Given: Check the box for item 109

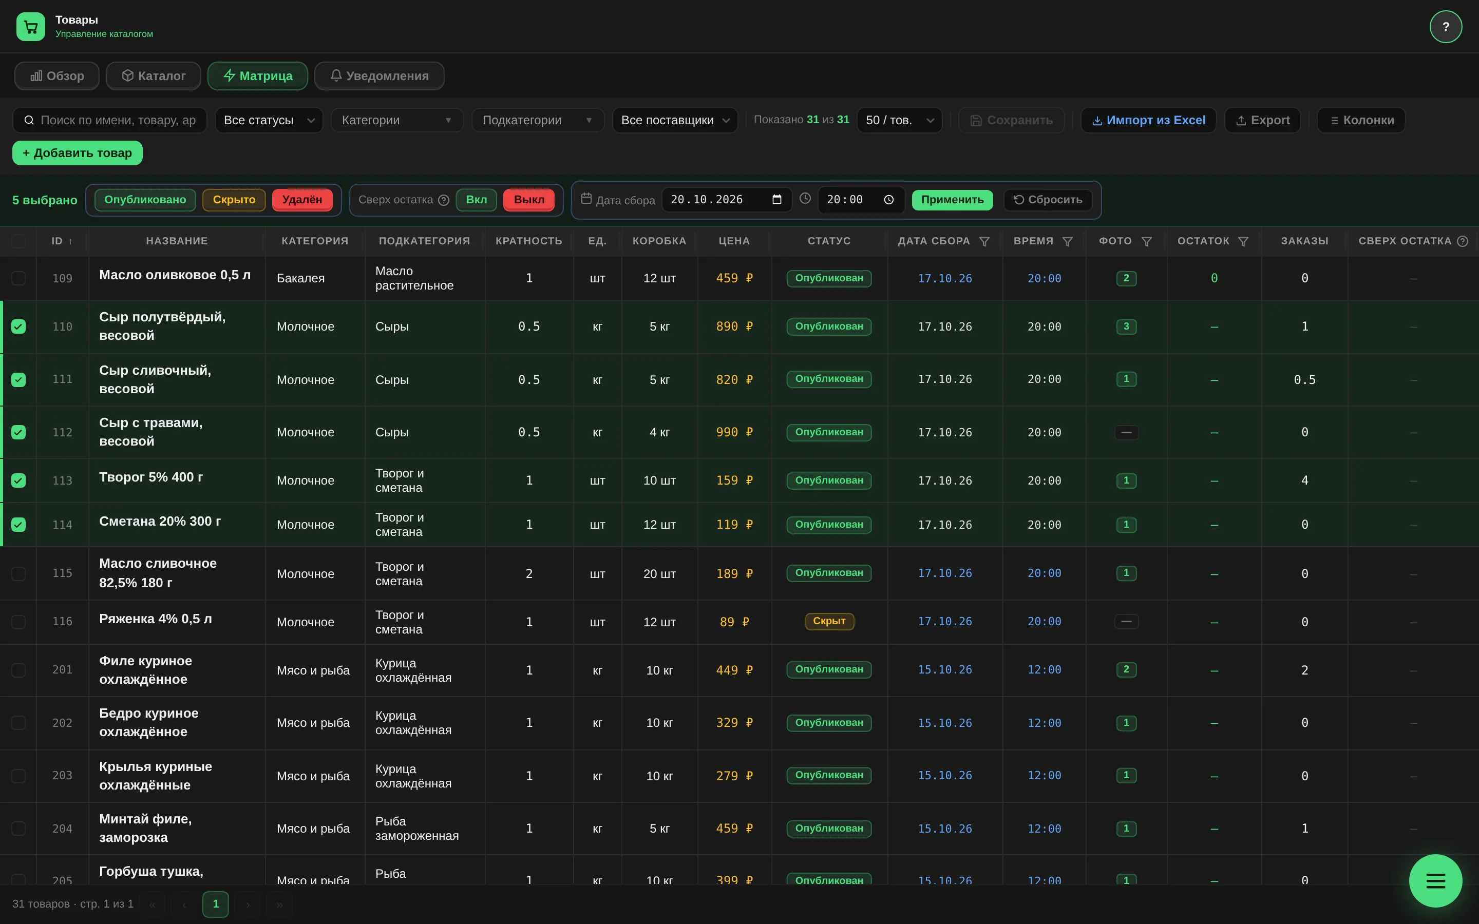Looking at the screenshot, I should click(x=18, y=278).
